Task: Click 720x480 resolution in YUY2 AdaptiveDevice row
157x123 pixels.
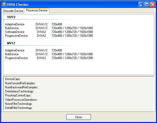Action: click(x=57, y=24)
